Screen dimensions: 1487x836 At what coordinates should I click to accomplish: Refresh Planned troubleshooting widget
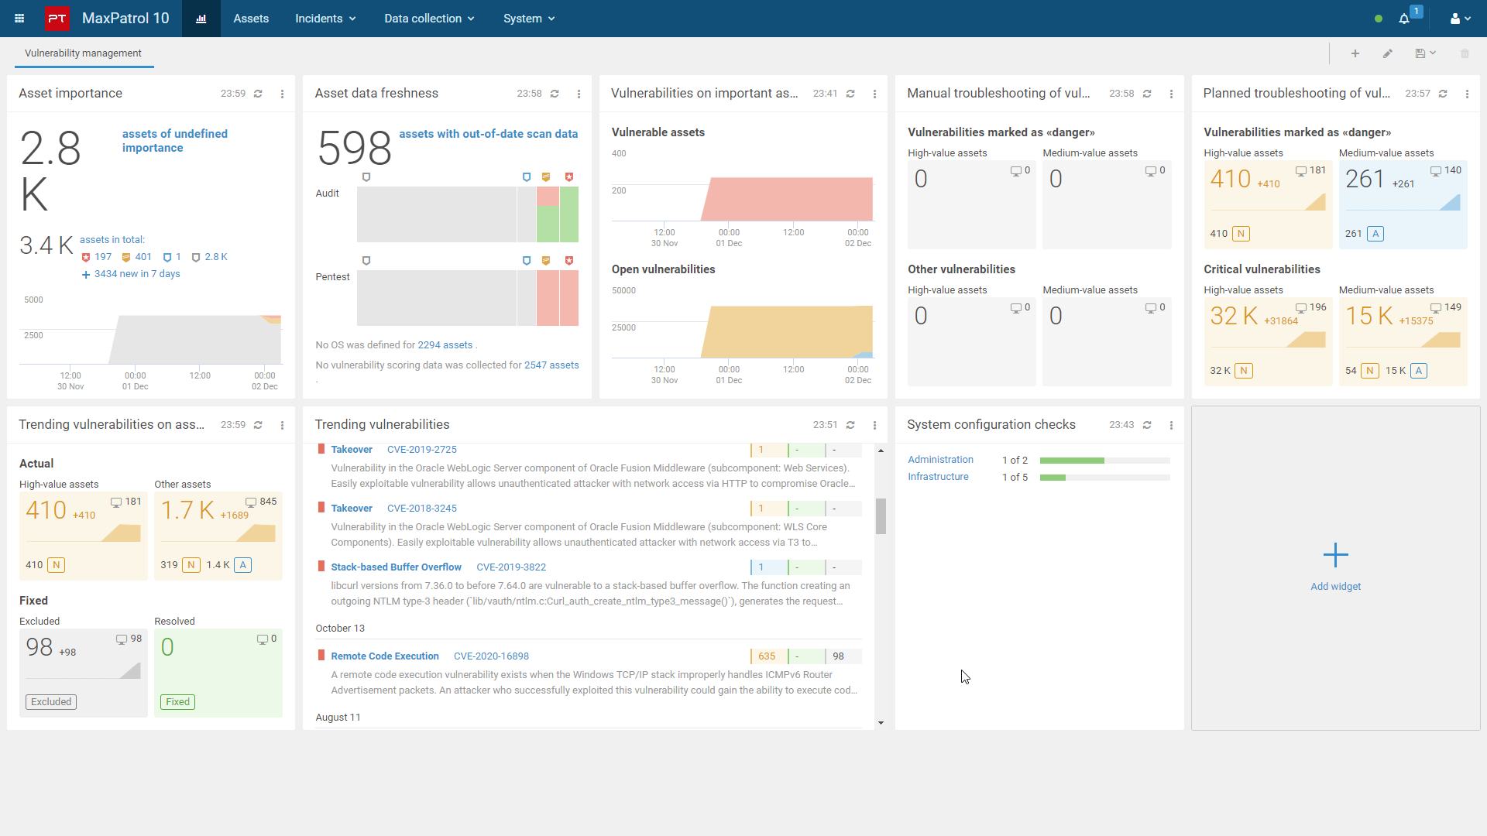click(1443, 94)
